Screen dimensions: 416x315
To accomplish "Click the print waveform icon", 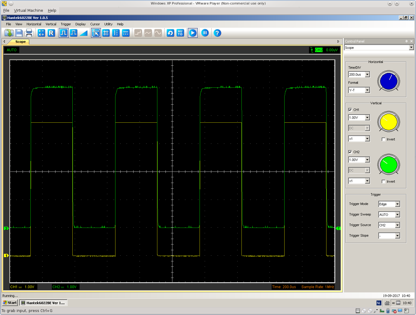I will (x=29, y=33).
